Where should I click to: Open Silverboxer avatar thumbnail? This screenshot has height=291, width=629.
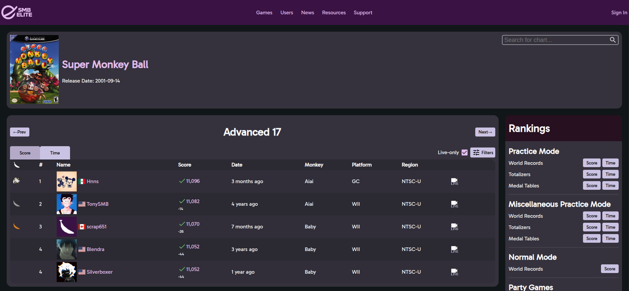point(67,272)
